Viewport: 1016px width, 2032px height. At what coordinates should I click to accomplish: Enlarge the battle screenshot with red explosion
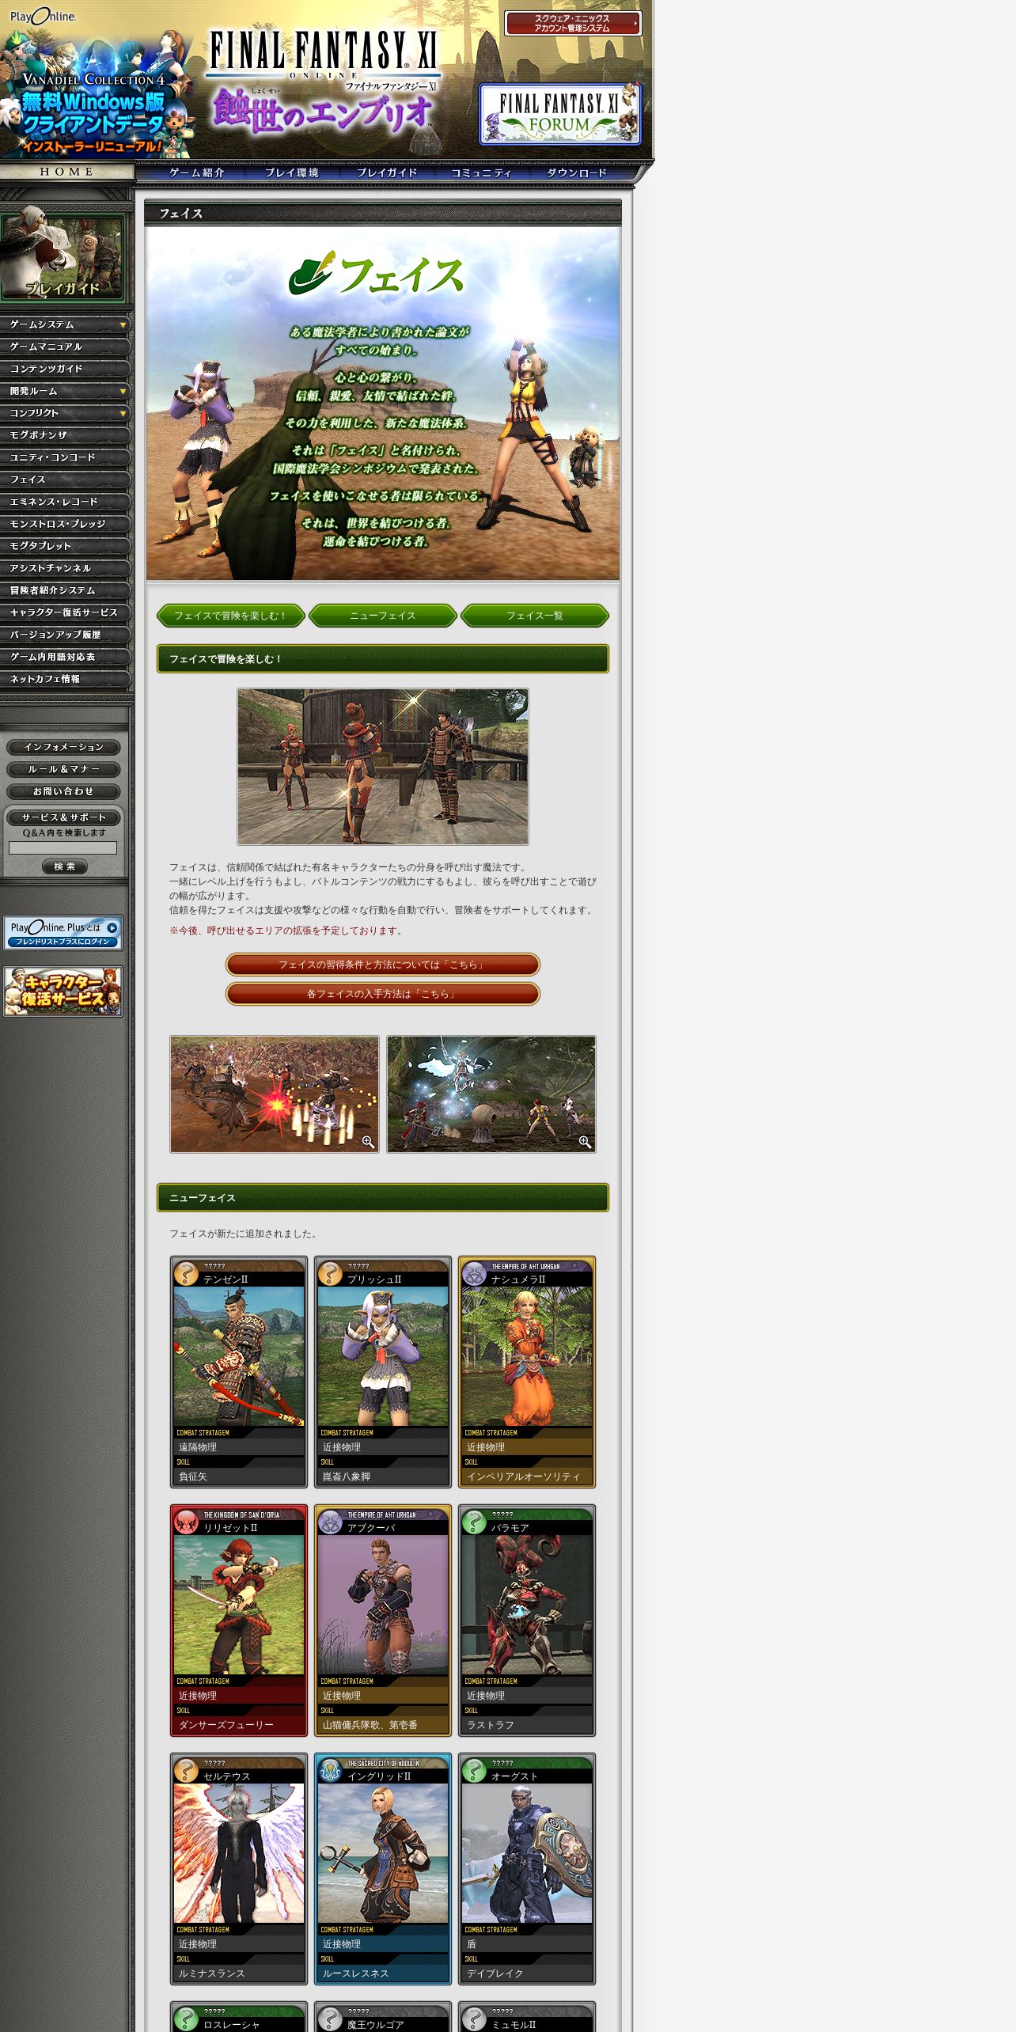[x=275, y=1094]
